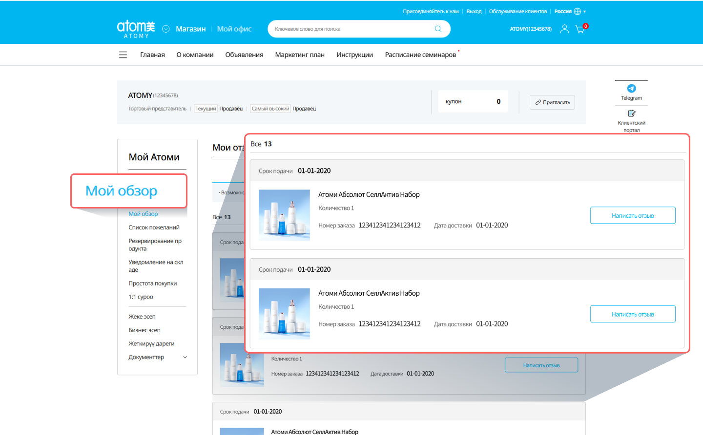This screenshot has width=703, height=435.
Task: Open the circled chevron beside Atomy logo
Action: tap(166, 29)
